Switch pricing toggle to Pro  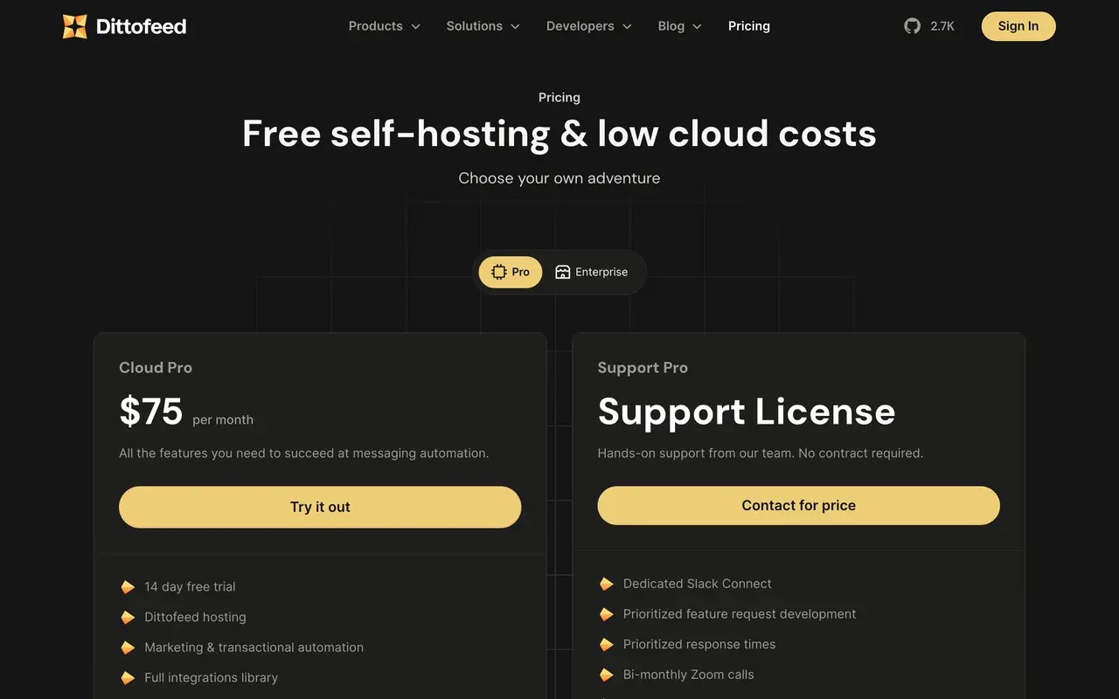point(511,272)
